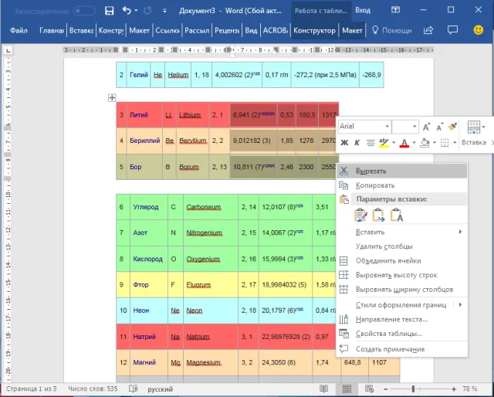Image resolution: width=494 pixels, height=397 pixels.
Task: Open shading color dropdown arrow
Action: [434, 143]
